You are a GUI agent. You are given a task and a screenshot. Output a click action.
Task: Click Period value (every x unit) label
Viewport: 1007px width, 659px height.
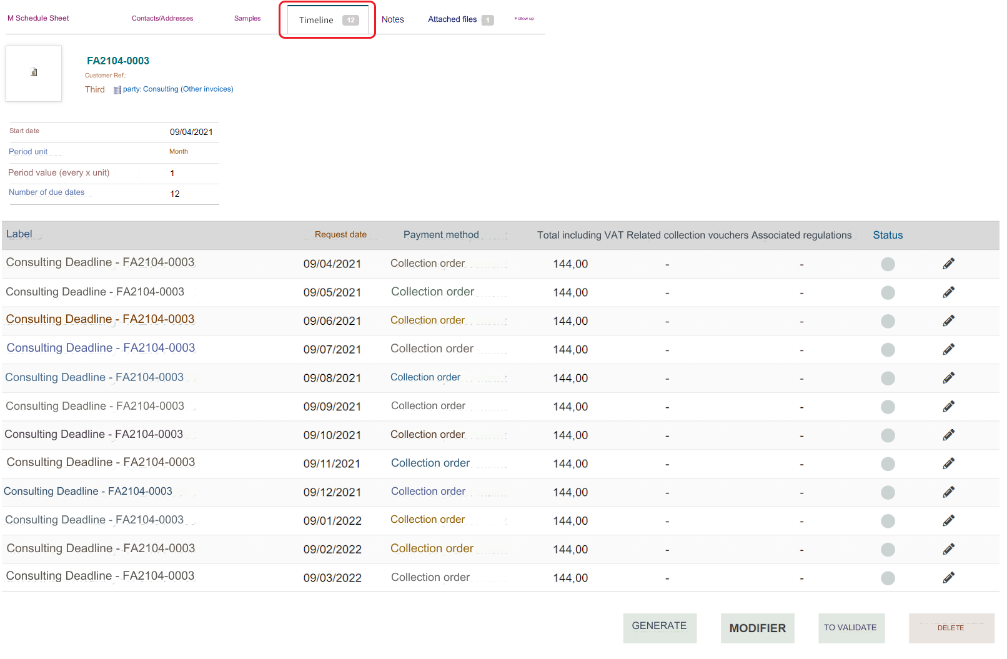[59, 173]
